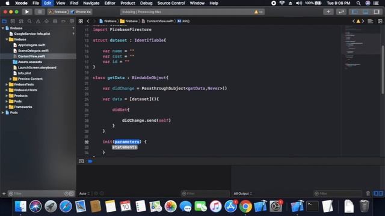The height and width of the screenshot is (216, 385).
Task: Expand the Pods project at bottom
Action: coord(2,113)
